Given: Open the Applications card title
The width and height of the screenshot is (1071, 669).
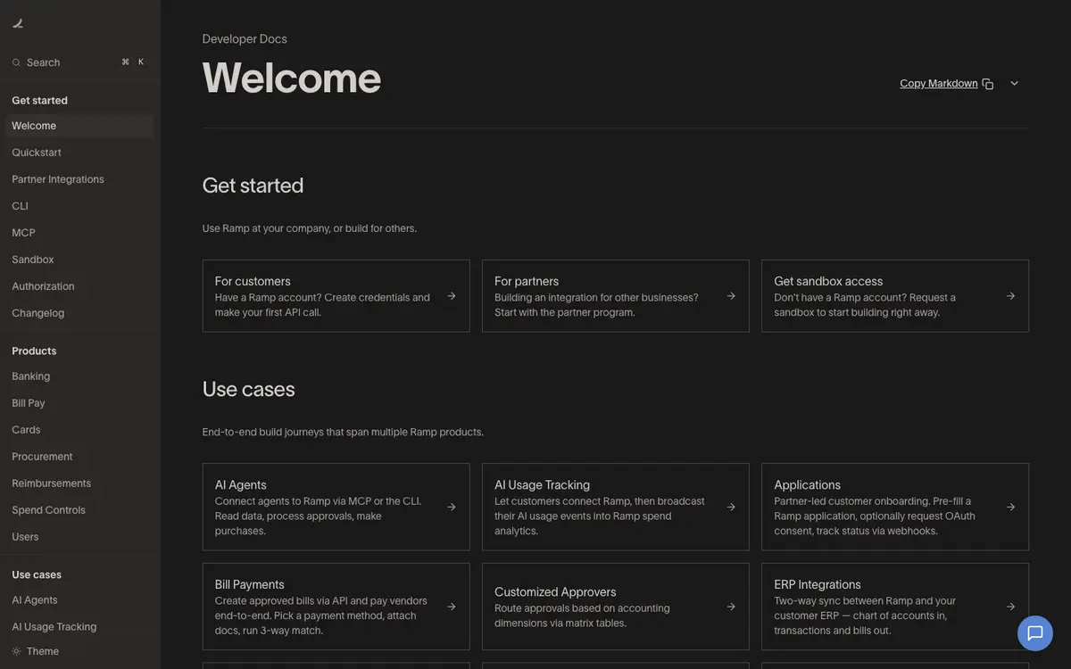Looking at the screenshot, I should point(807,485).
